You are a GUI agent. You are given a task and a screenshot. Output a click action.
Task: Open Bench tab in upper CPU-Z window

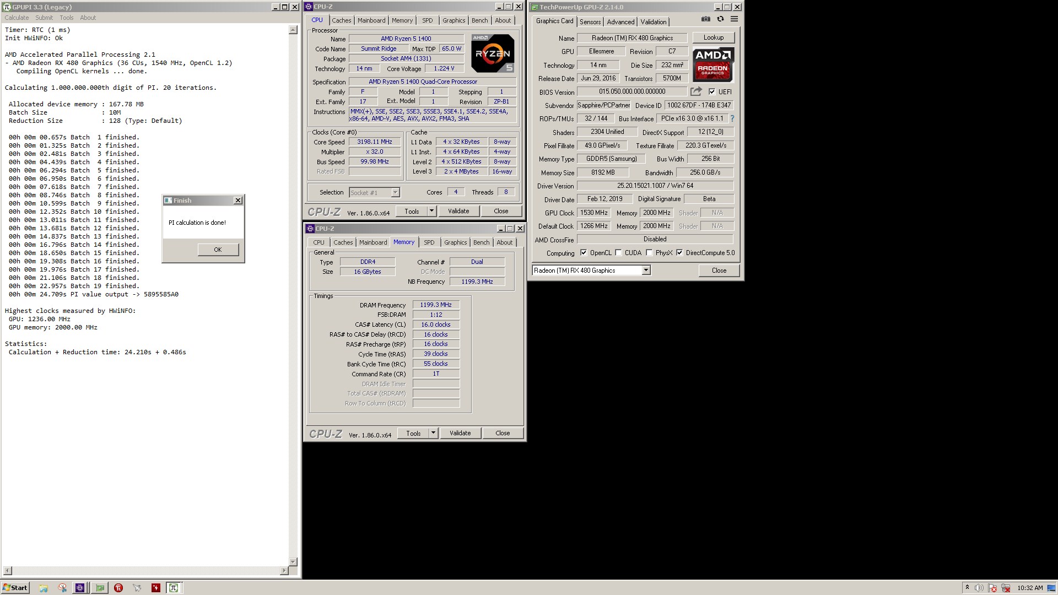coord(480,20)
